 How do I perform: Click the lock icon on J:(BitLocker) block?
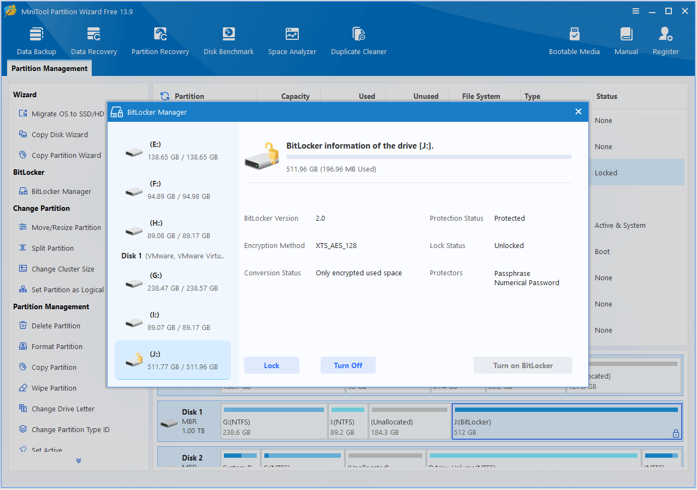[x=676, y=433]
